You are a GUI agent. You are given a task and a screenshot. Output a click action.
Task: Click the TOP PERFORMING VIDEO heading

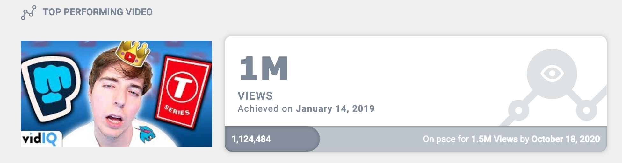pos(98,12)
